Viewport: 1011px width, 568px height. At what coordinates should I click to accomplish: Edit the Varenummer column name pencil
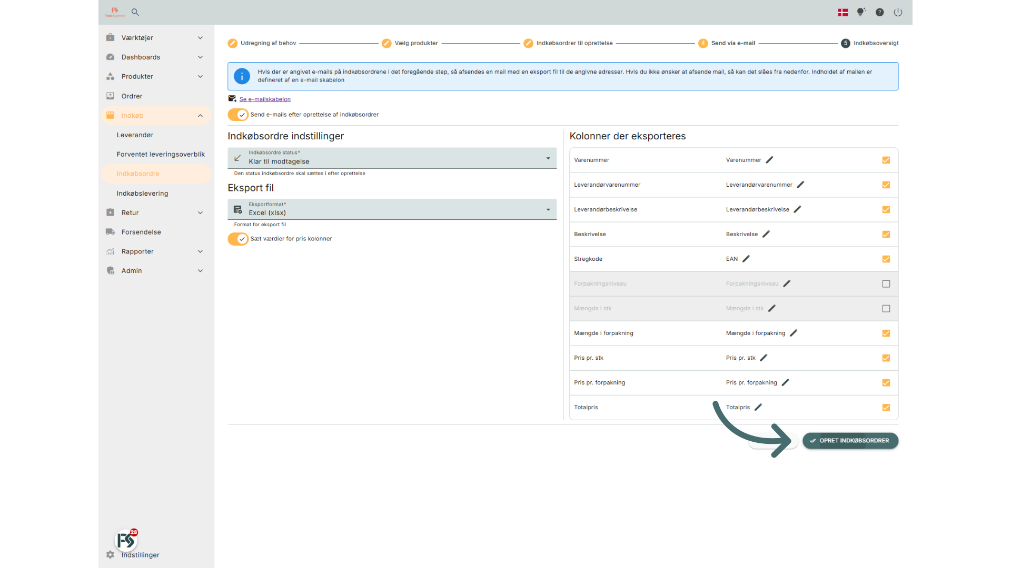click(x=769, y=160)
